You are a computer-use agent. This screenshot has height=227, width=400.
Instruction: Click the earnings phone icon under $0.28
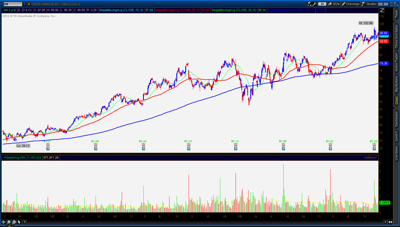click(x=374, y=145)
